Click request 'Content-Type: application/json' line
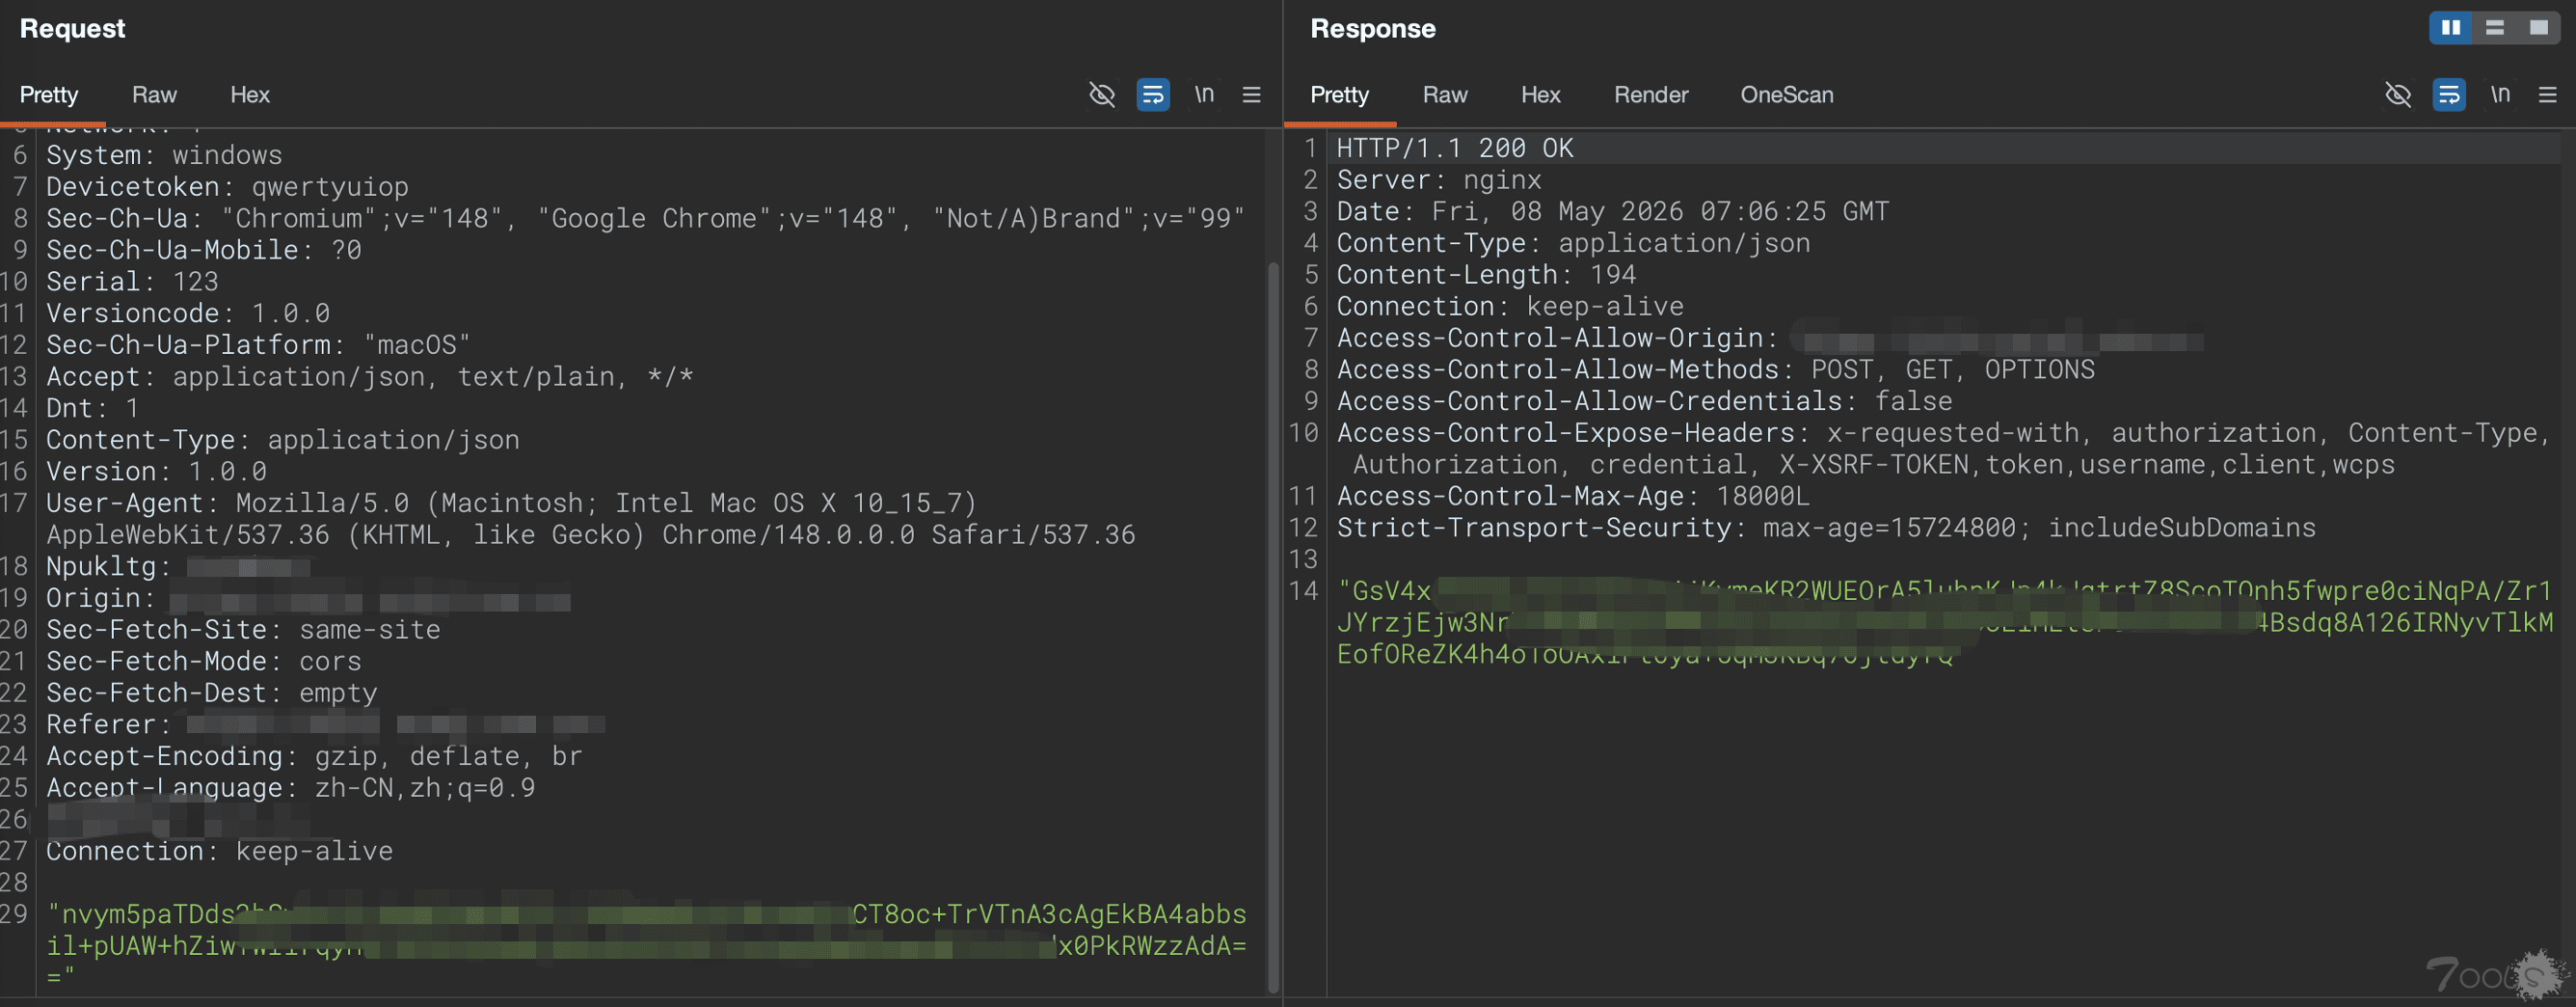Screen dimensions: 2576x1007 (x=283, y=441)
